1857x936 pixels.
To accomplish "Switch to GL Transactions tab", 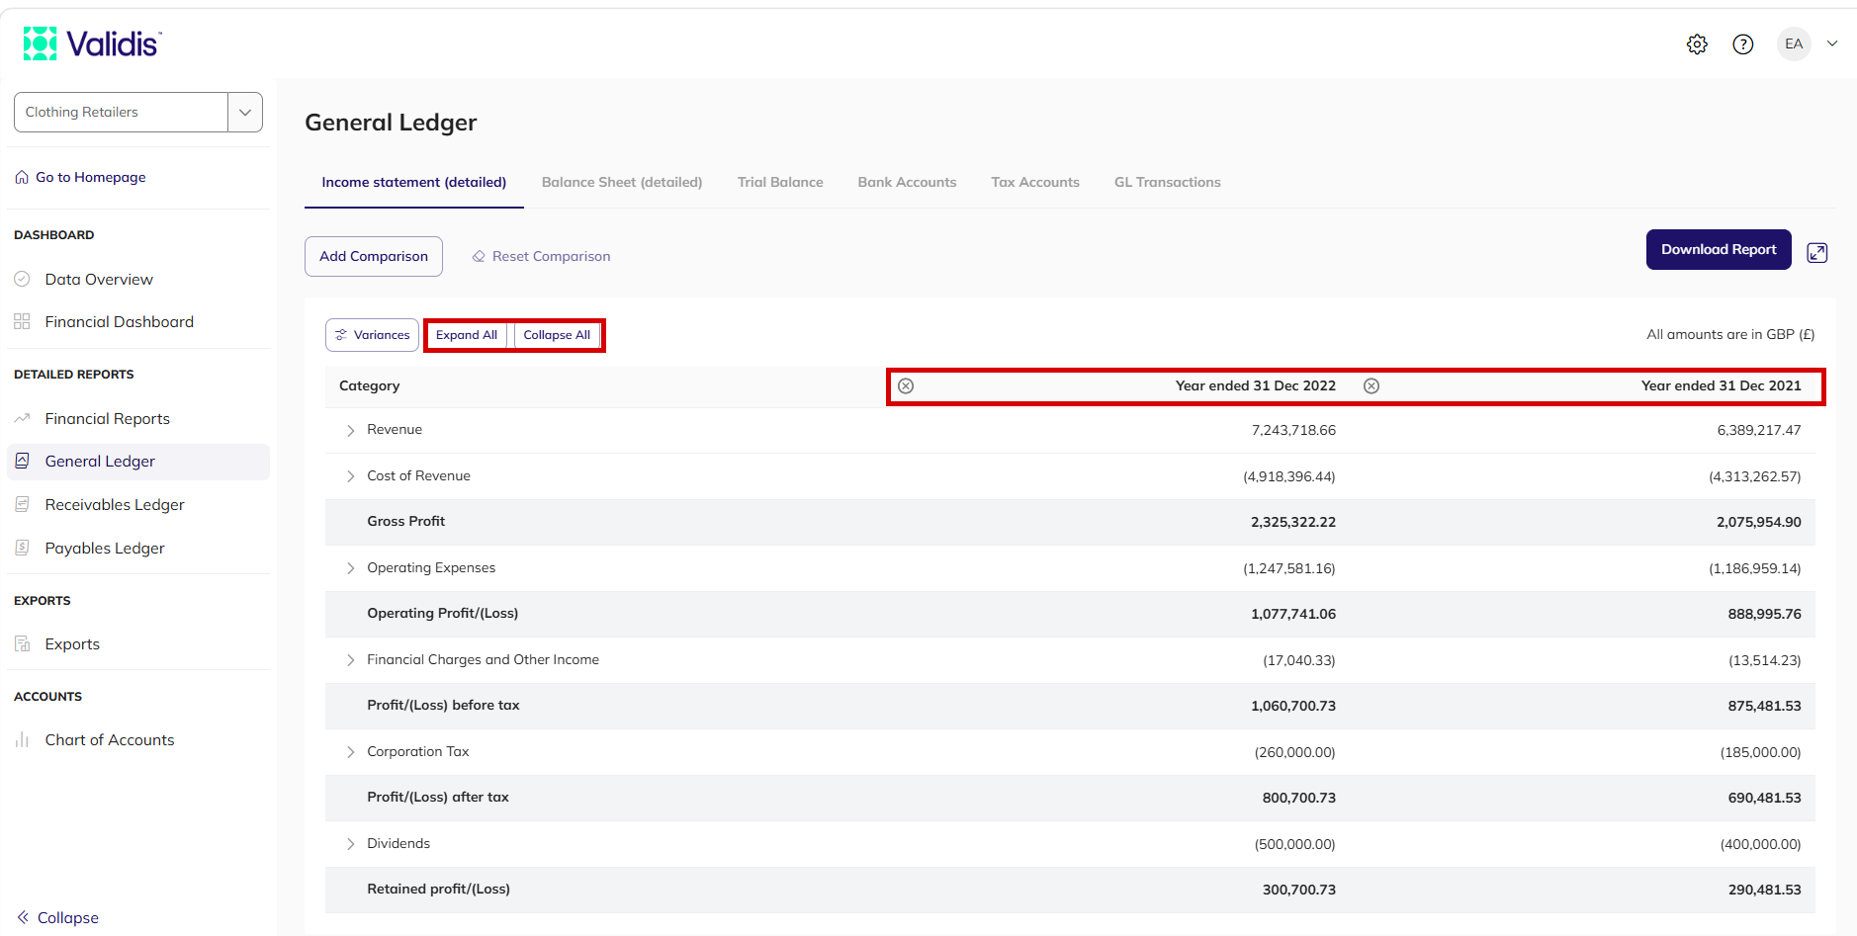I will 1167,183.
